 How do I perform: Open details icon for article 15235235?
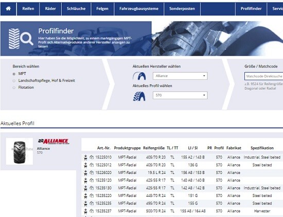92,203
